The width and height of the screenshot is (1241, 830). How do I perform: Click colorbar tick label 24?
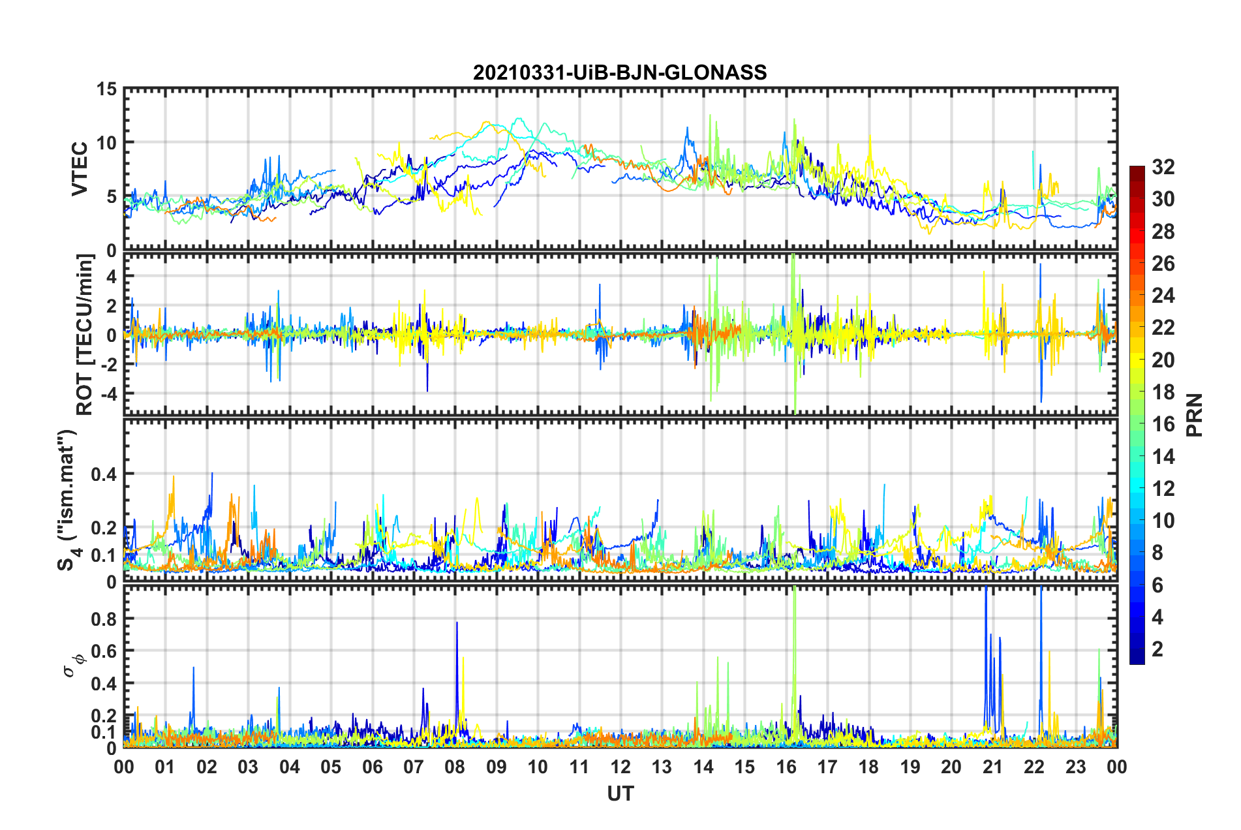pos(1163,296)
